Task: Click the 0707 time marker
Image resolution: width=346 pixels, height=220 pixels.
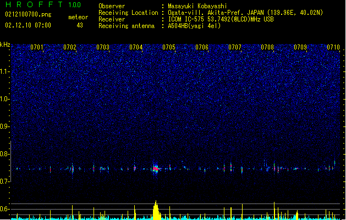Action: [235, 47]
